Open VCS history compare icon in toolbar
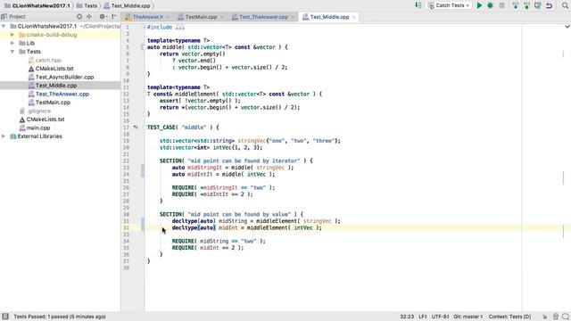The width and height of the screenshot is (571, 321). (x=538, y=5)
